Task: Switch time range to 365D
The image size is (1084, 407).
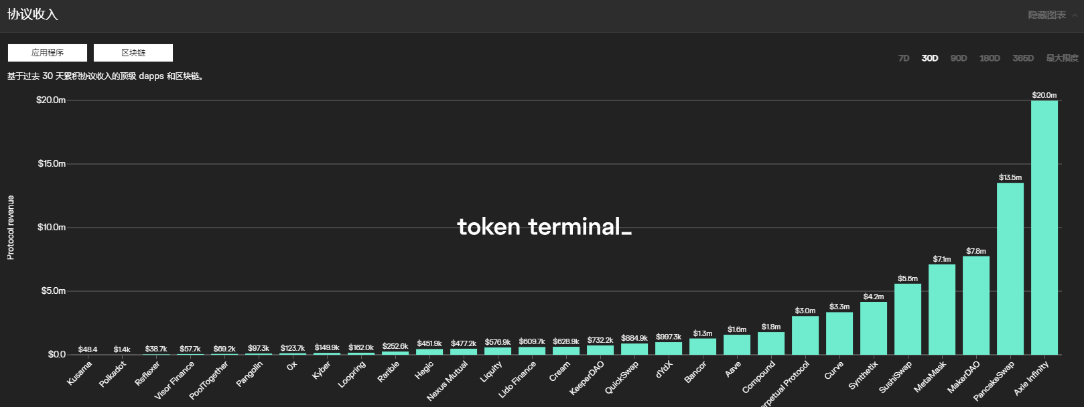Action: pos(1023,58)
